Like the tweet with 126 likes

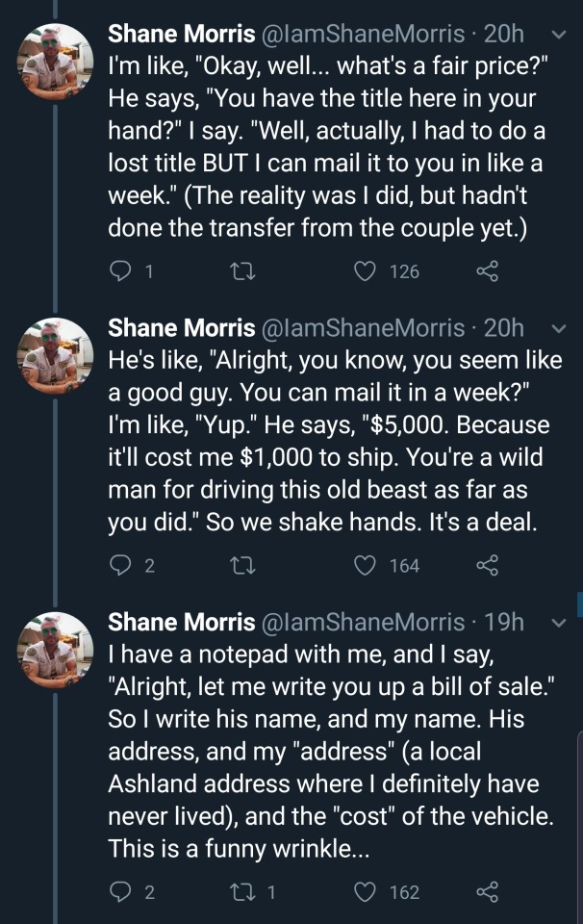click(364, 272)
